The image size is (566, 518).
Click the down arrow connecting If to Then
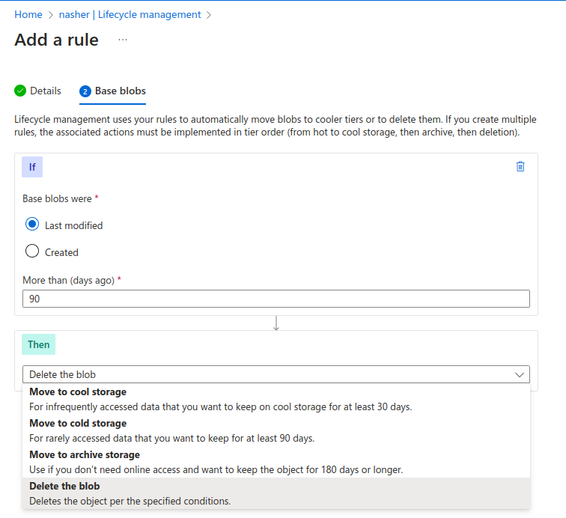coord(276,323)
